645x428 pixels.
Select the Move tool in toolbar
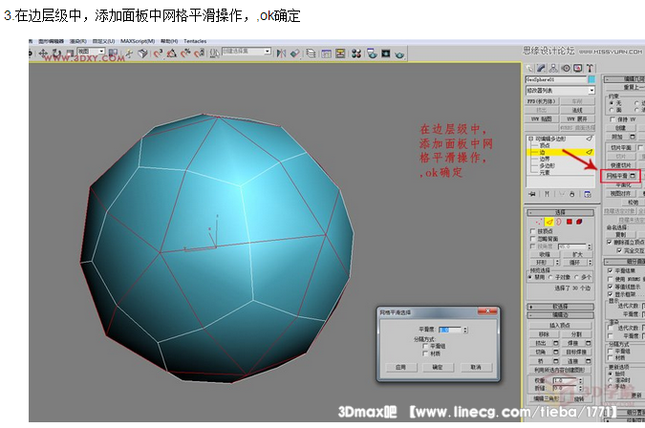pyautogui.click(x=43, y=53)
